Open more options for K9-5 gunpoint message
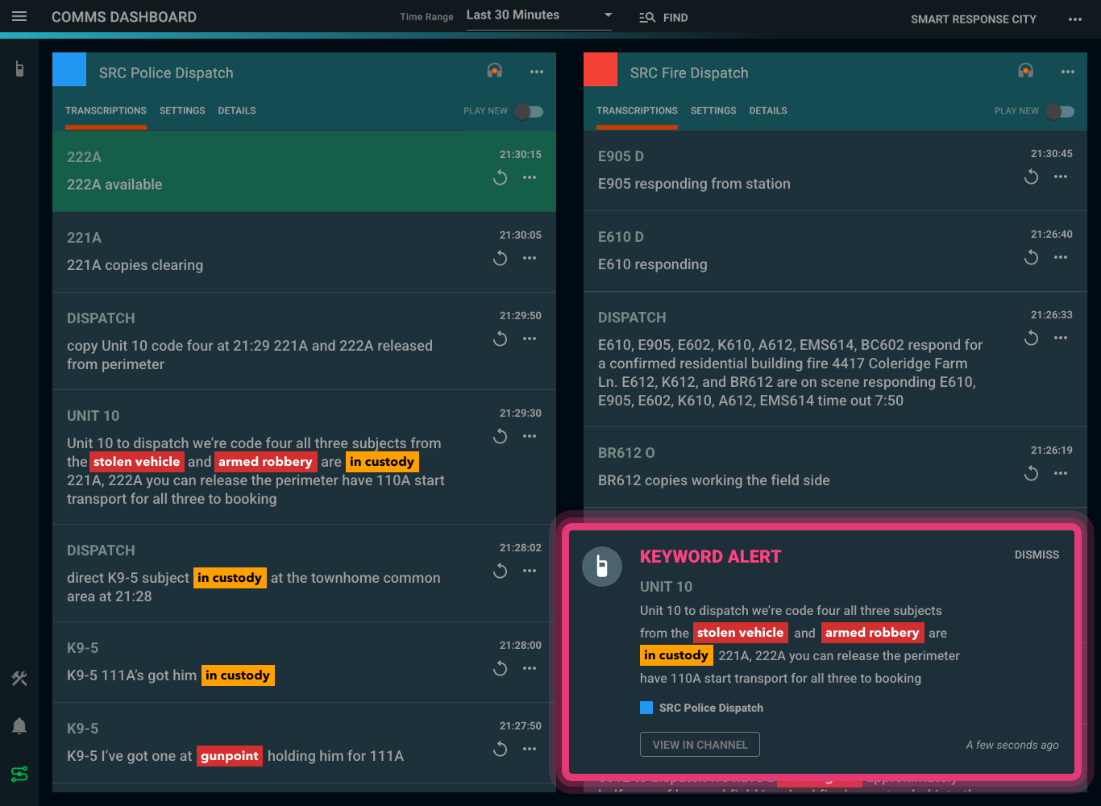 (530, 749)
